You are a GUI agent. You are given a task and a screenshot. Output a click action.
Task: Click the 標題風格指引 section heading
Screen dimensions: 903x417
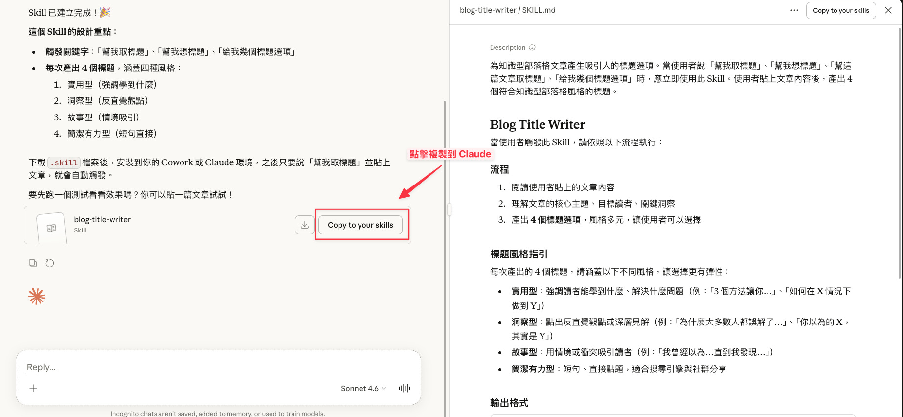(x=519, y=254)
